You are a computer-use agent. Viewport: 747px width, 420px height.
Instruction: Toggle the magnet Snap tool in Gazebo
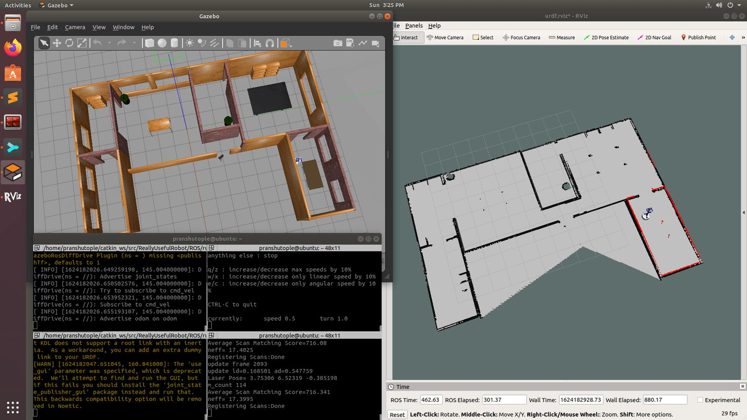270,43
